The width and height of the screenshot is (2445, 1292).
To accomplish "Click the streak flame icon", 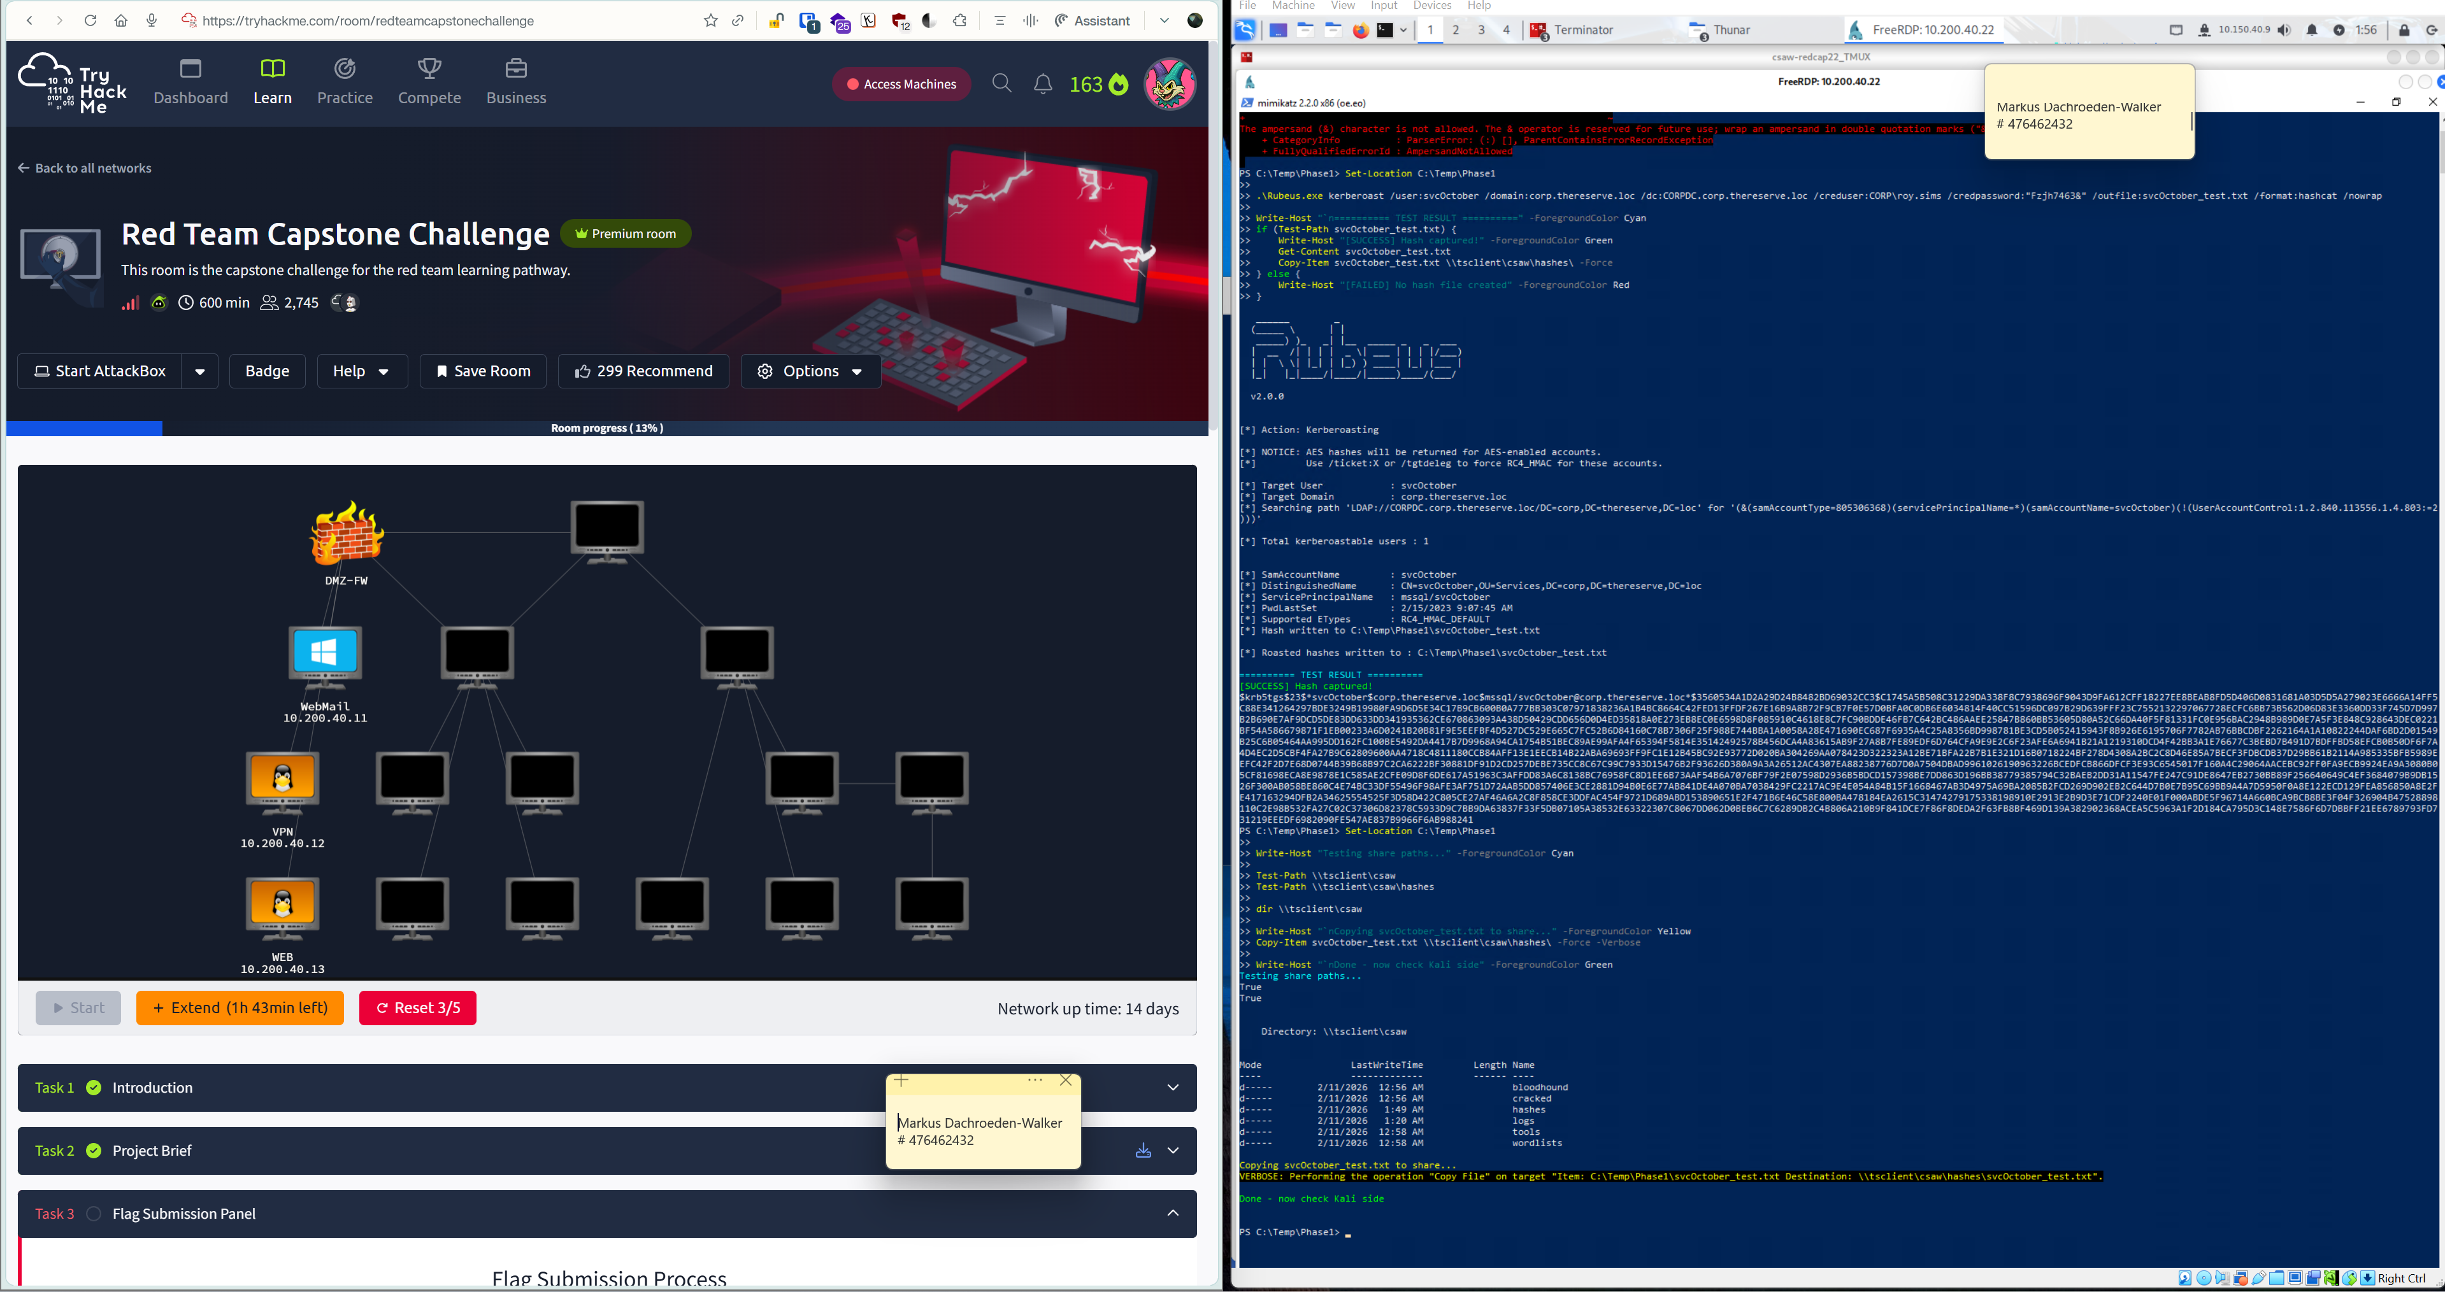I will click(x=1119, y=85).
